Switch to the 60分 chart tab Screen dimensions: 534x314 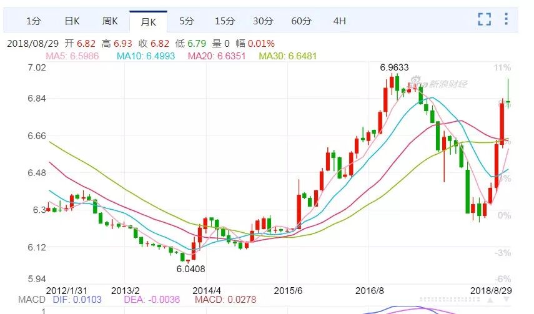(x=301, y=21)
